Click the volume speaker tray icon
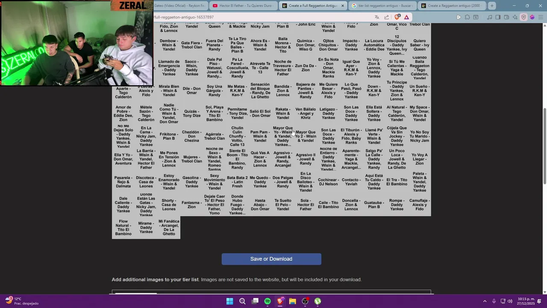The image size is (547, 308). 510,301
